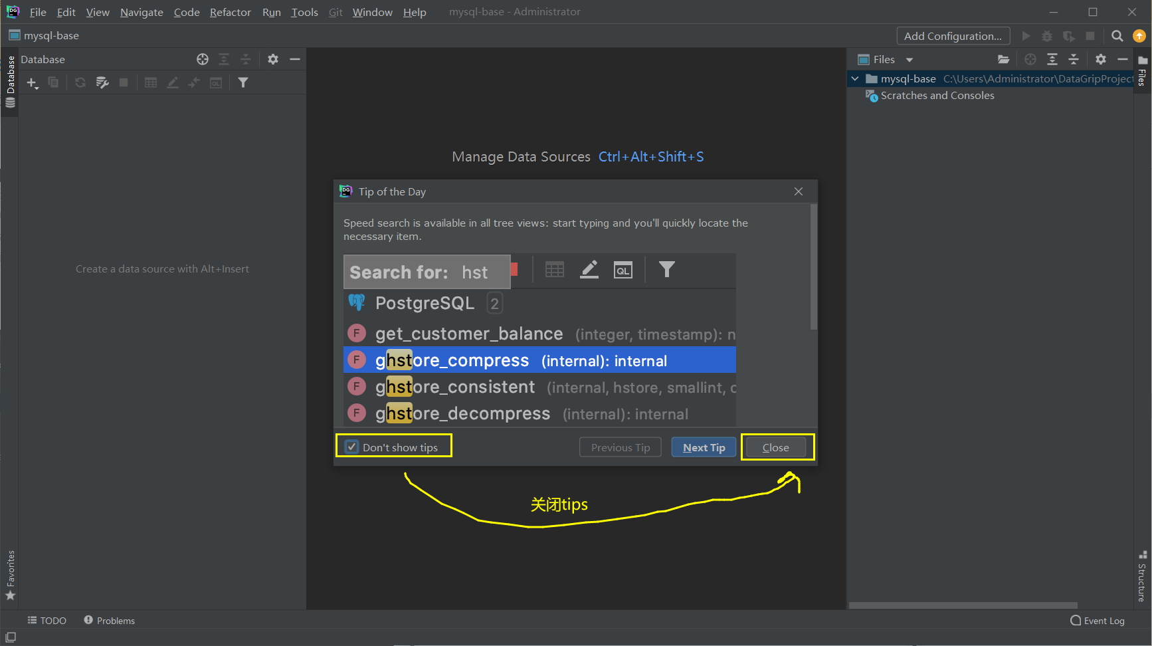Open the Files view dropdown
Screen dimensions: 1152x646
pos(910,60)
